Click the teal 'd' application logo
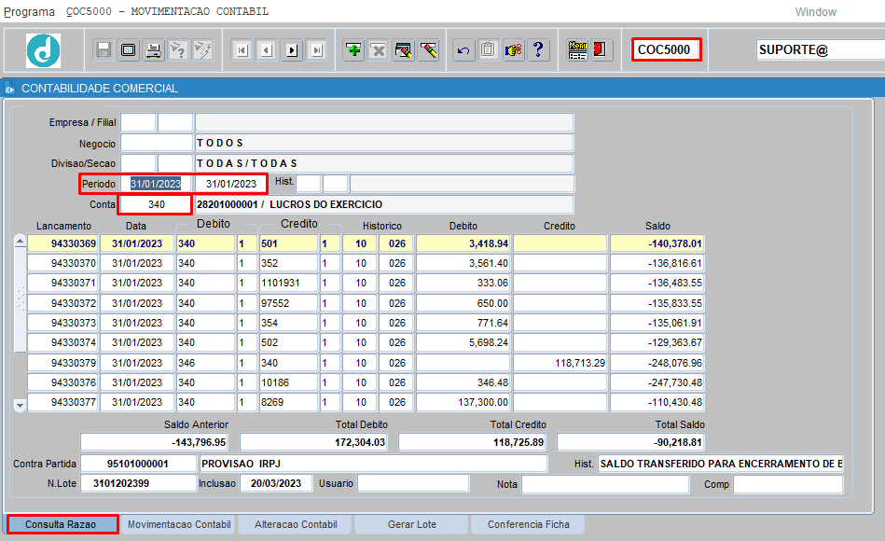This screenshot has height=541, width=885. (x=44, y=50)
